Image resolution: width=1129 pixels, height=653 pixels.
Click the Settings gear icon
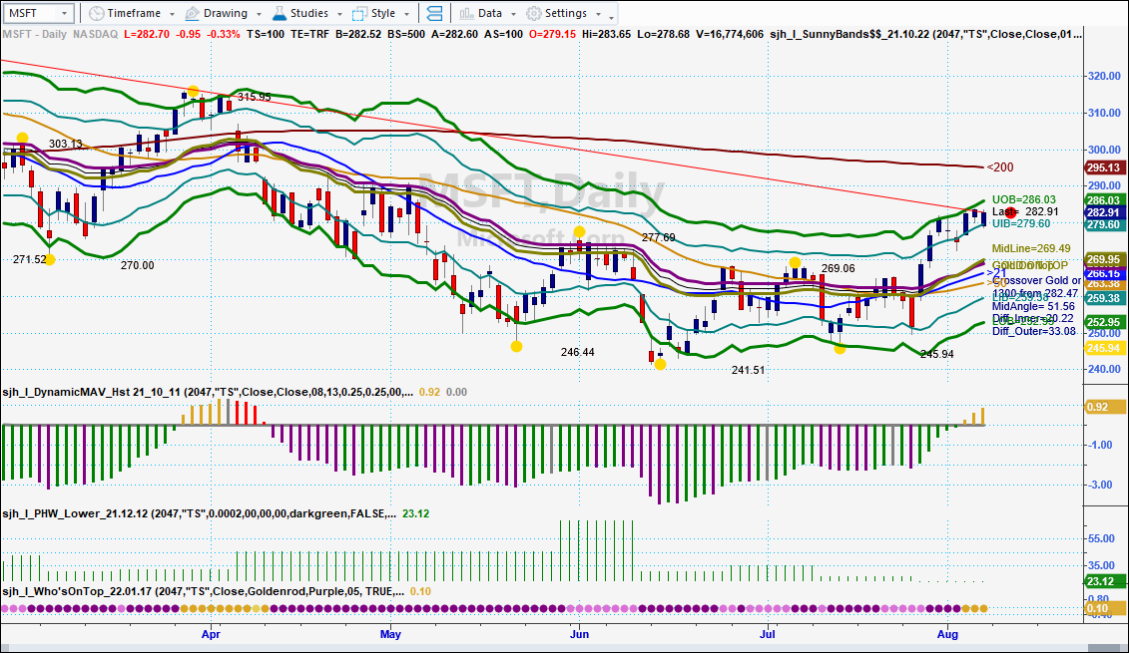click(533, 14)
